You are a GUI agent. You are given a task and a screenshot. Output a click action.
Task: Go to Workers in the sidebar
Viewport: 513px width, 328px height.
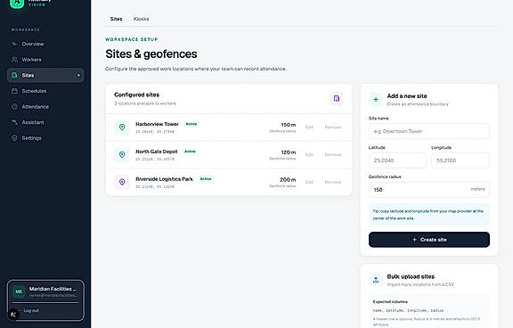pos(45,60)
